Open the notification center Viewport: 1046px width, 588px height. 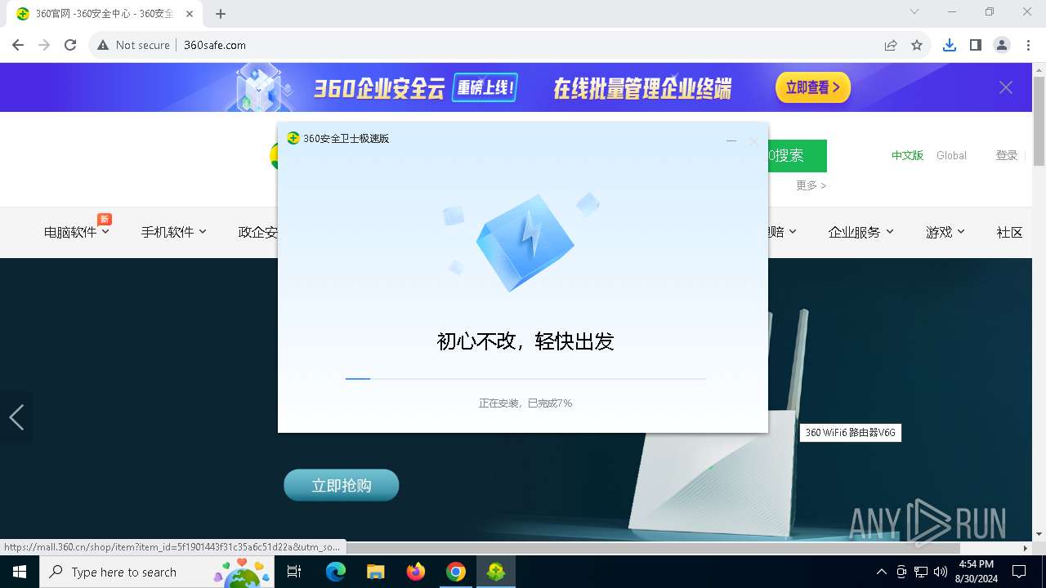tap(1019, 572)
